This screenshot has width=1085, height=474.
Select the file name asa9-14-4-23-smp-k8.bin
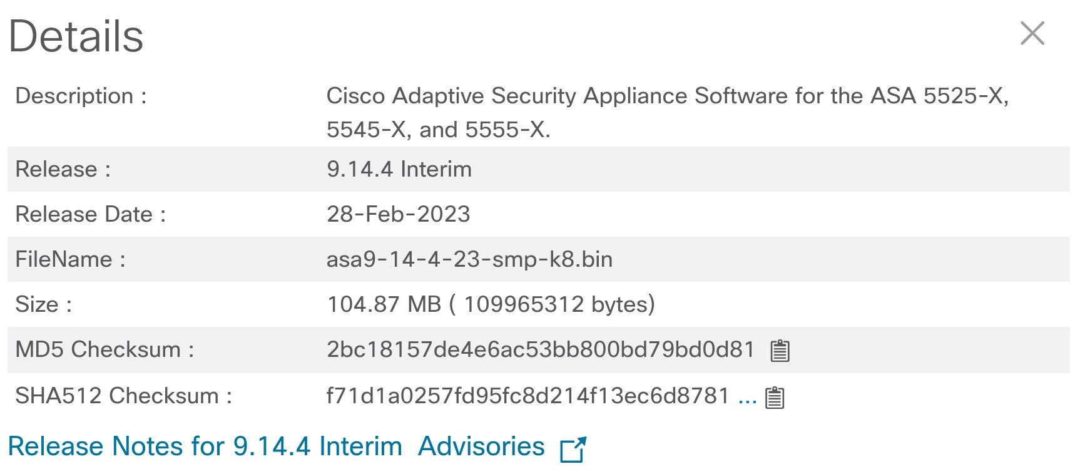click(x=469, y=259)
